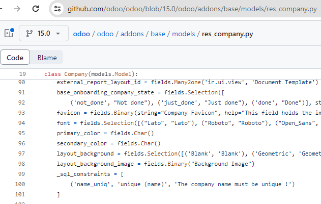Image resolution: width=321 pixels, height=204 pixels.
Task: Click the 'Many2one' token on line 90
Action: 188,83
